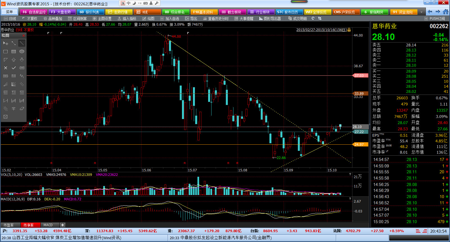450x242 pixels.
Task: Select the pointer/move tool in 绘图 panel
Action: [5, 43]
